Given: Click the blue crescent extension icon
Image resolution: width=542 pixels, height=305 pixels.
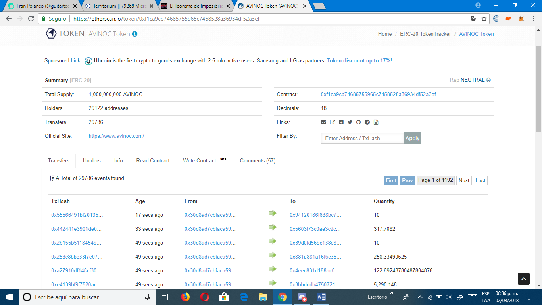Looking at the screenshot, I should [x=496, y=19].
